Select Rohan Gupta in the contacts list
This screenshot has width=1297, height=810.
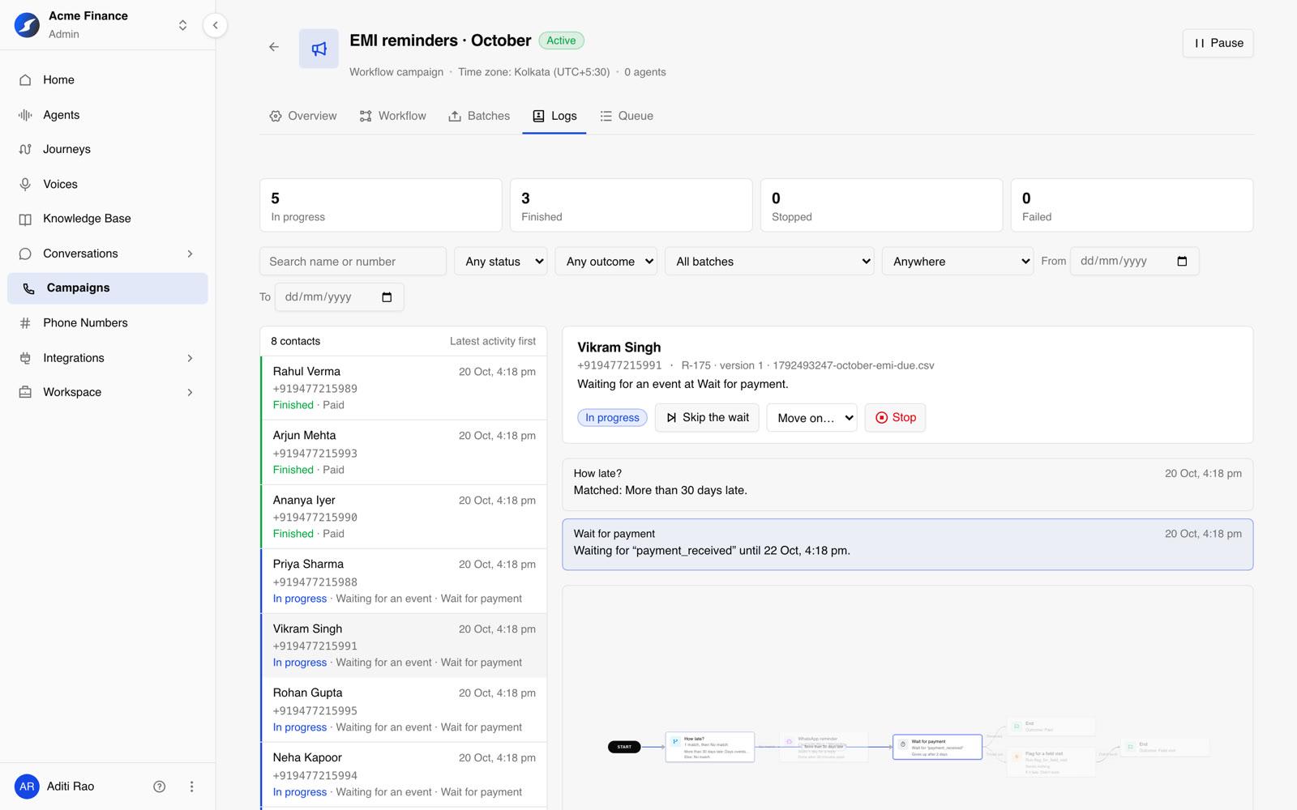[x=404, y=710]
